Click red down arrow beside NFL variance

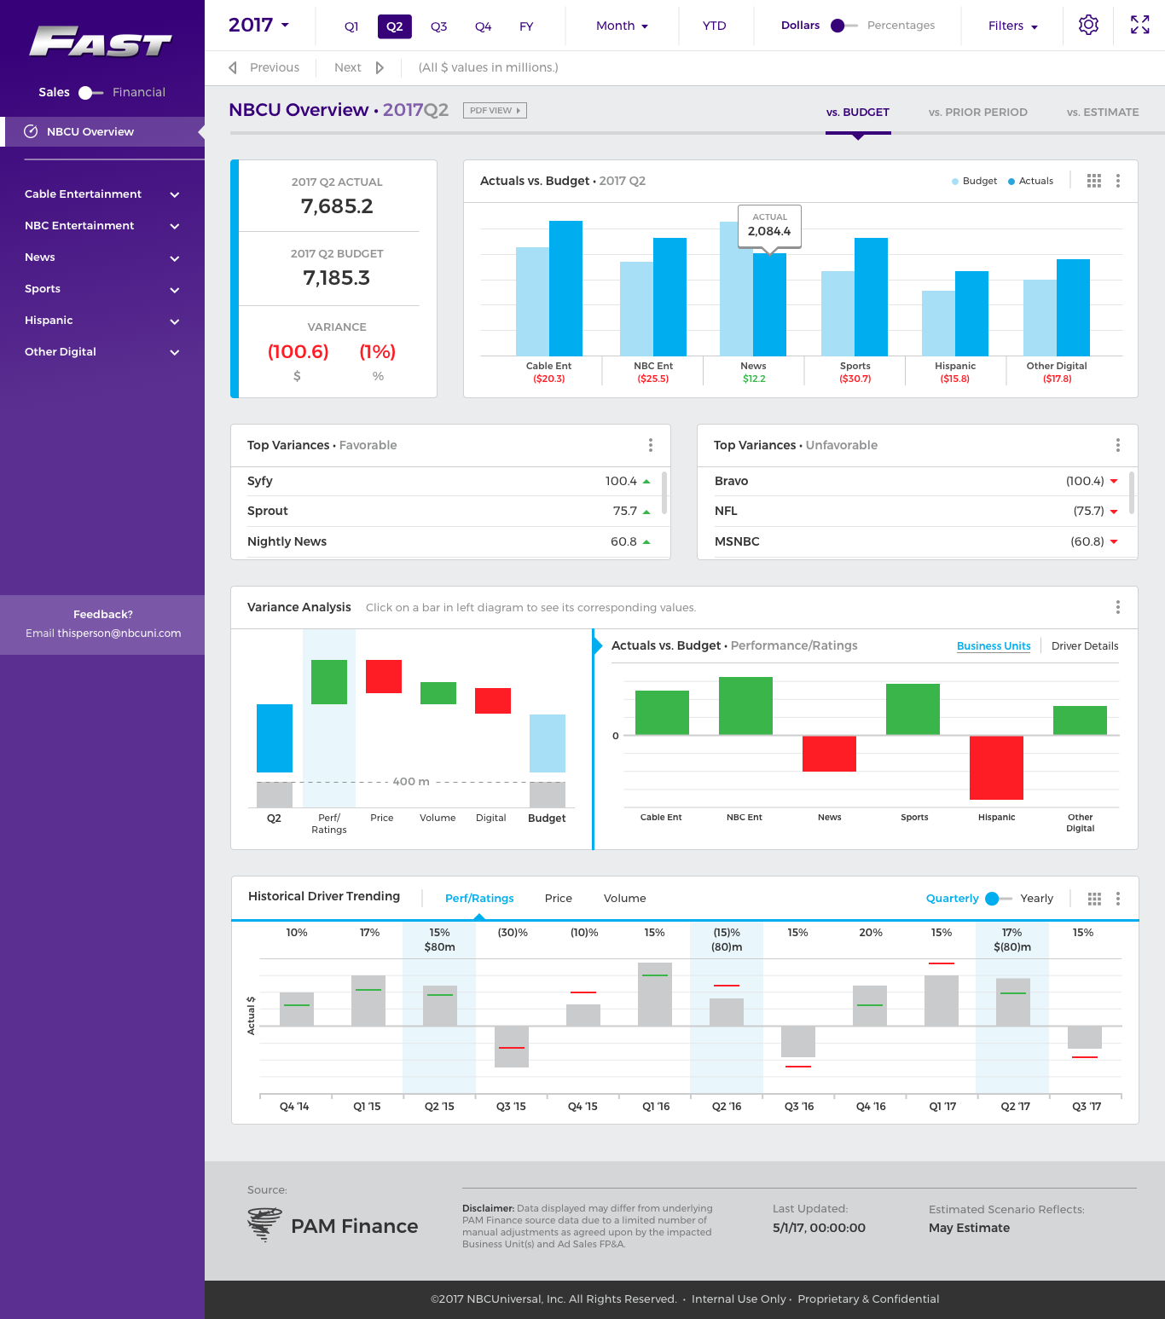click(x=1114, y=512)
